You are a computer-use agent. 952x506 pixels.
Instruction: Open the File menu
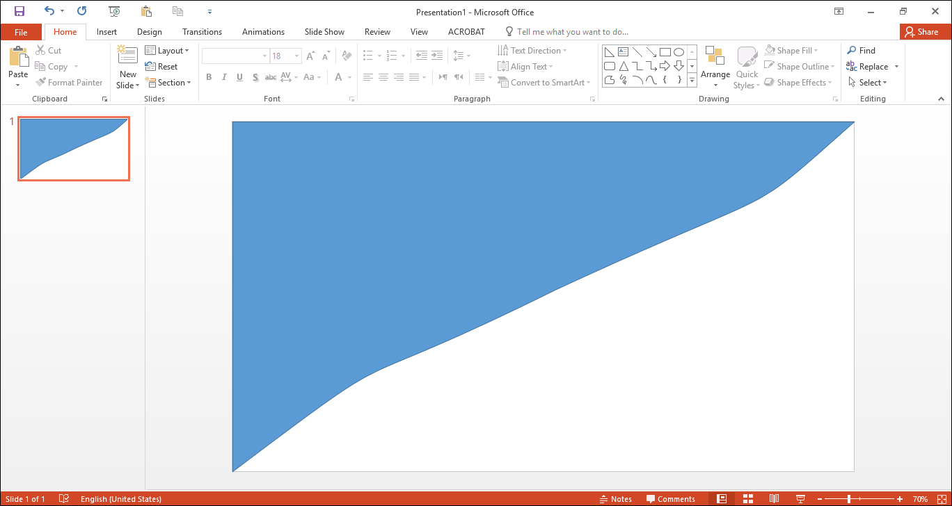(21, 32)
